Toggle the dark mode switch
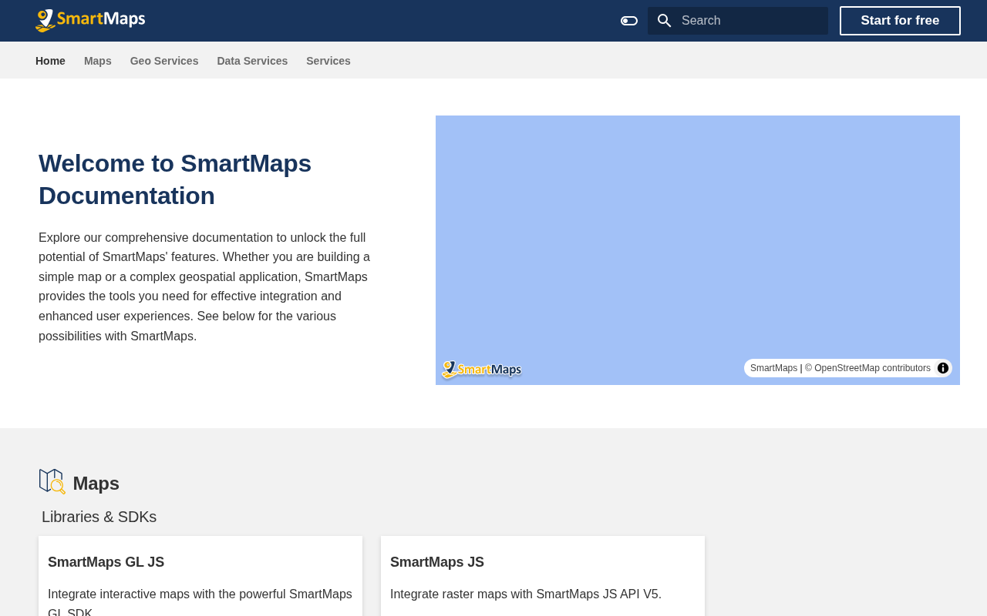 pos(629,21)
